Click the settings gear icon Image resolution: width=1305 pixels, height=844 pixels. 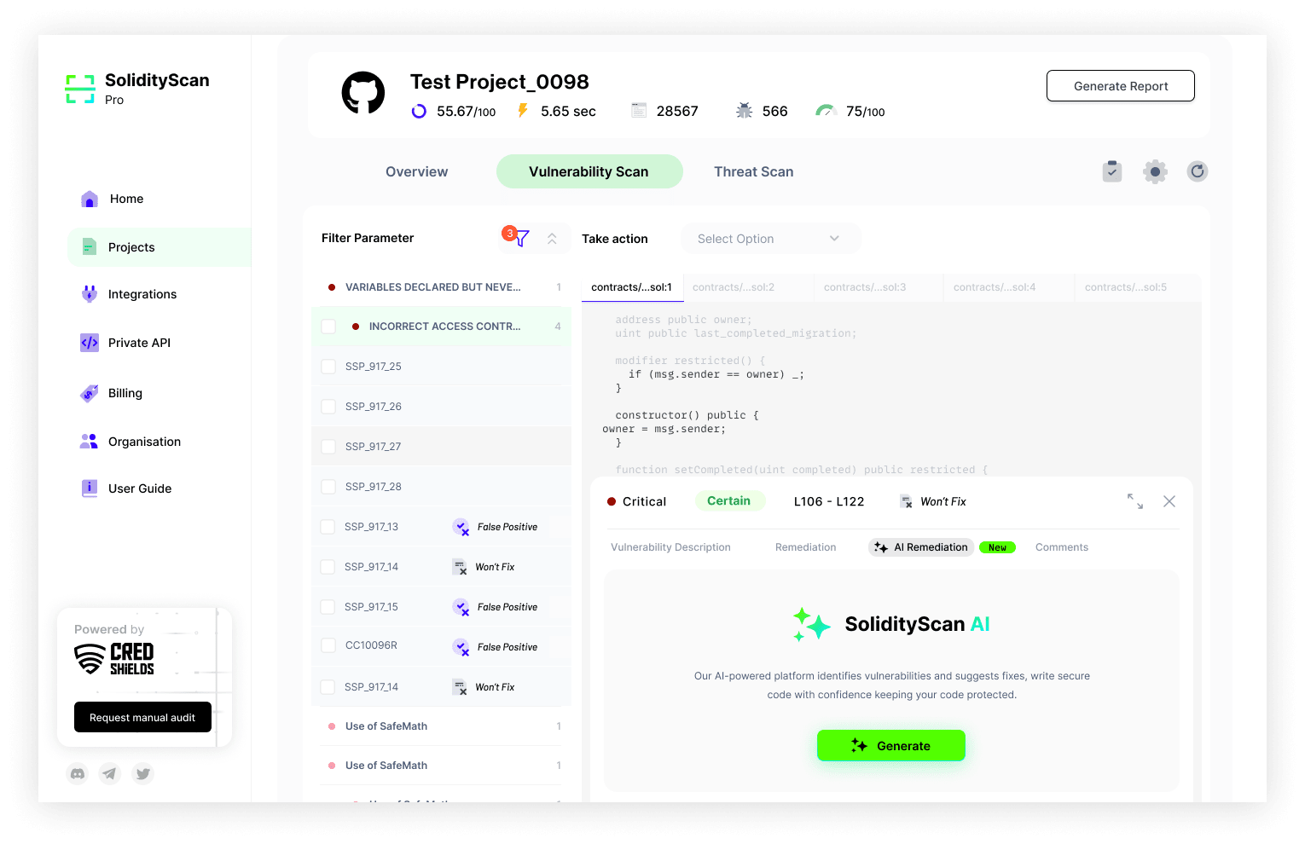1155,171
